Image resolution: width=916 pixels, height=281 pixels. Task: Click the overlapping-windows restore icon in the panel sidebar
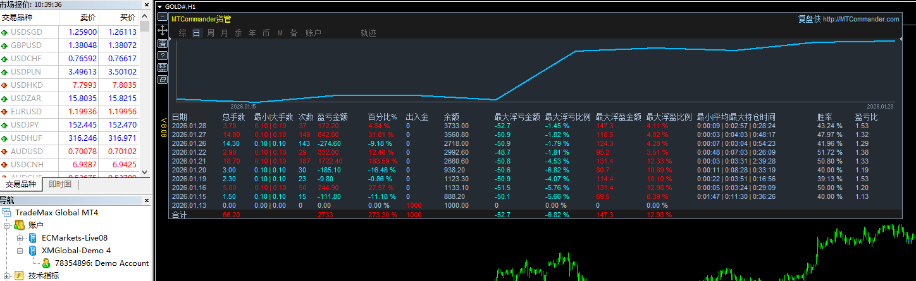163,80
